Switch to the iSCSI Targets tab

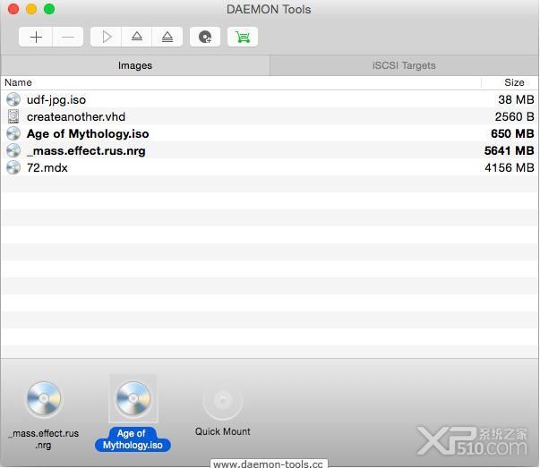404,65
